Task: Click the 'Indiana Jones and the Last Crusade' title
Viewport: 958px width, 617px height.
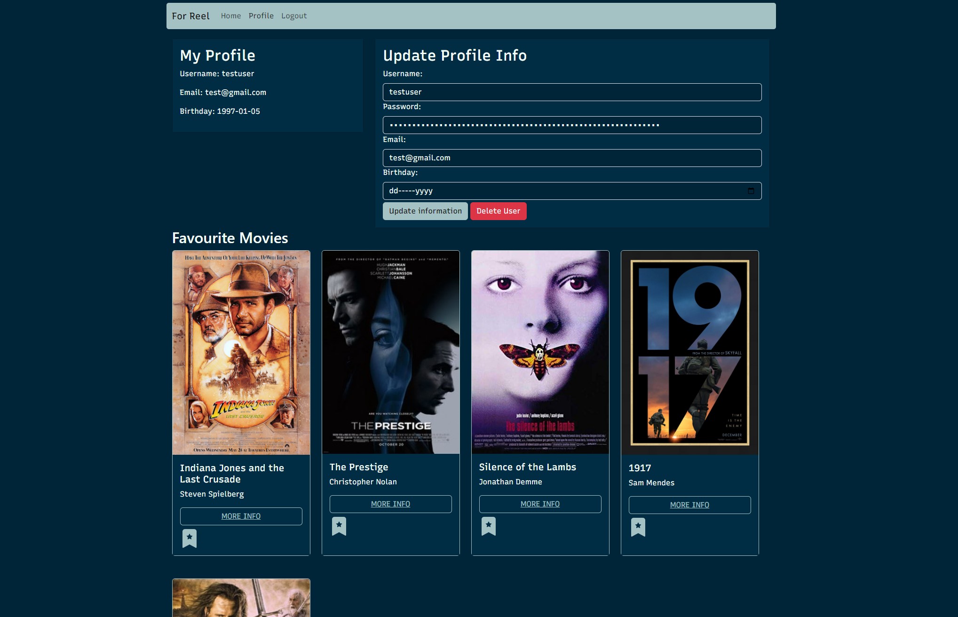Action: coord(232,474)
